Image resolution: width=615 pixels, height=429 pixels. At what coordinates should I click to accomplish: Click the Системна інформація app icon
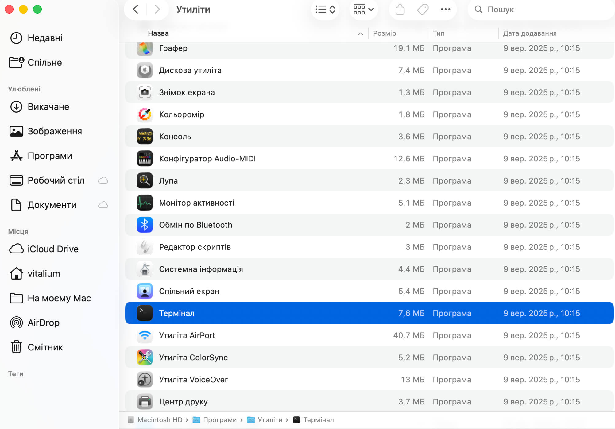click(145, 269)
